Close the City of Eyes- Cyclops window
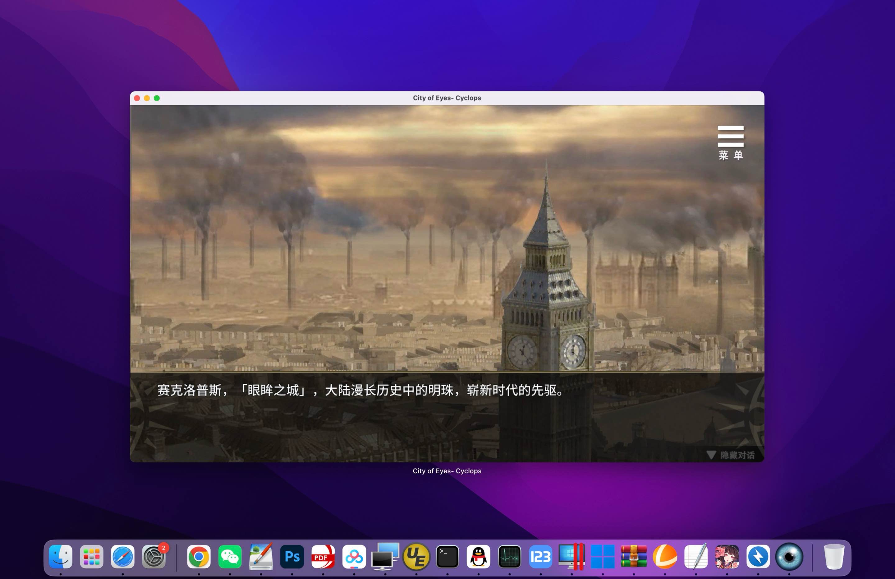Screen dimensions: 895x579 coord(137,98)
